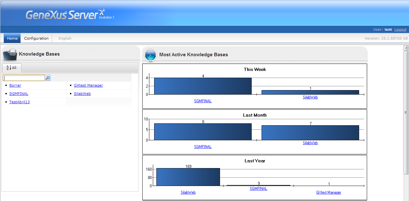Click SilabWeb under the This Week chart
This screenshot has width=409, height=201.
(310, 97)
